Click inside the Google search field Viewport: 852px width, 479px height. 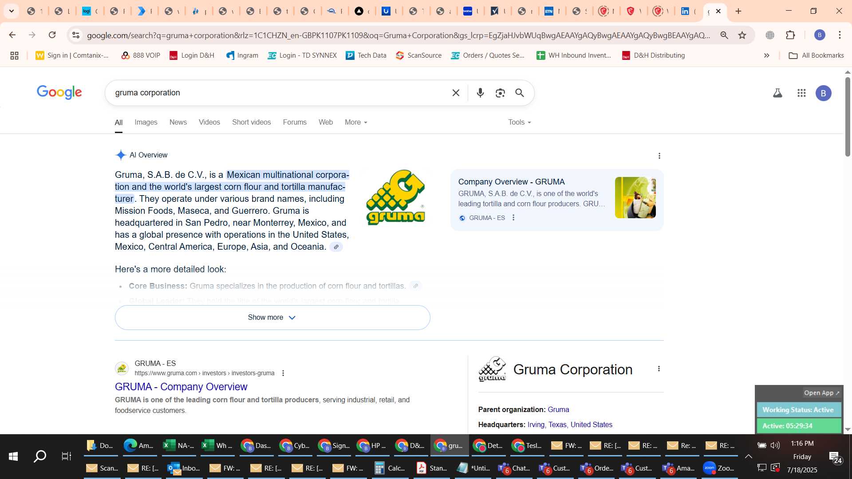click(x=280, y=93)
